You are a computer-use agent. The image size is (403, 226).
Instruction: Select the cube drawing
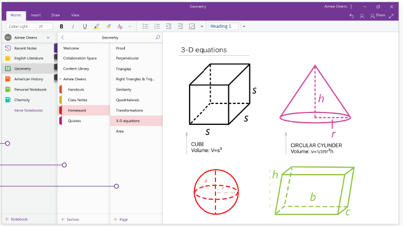click(x=219, y=94)
